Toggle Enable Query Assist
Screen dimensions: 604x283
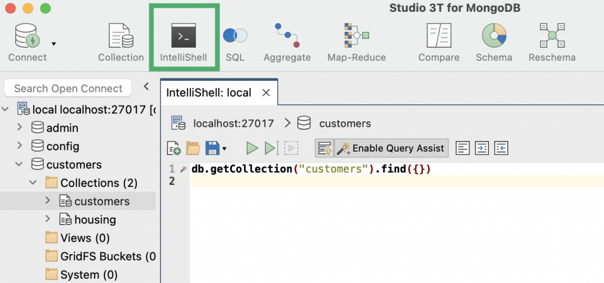point(392,148)
